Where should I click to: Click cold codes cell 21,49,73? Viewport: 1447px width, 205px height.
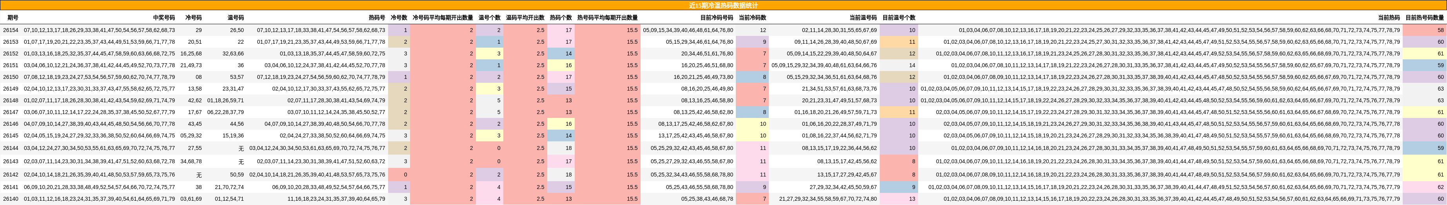191,66
